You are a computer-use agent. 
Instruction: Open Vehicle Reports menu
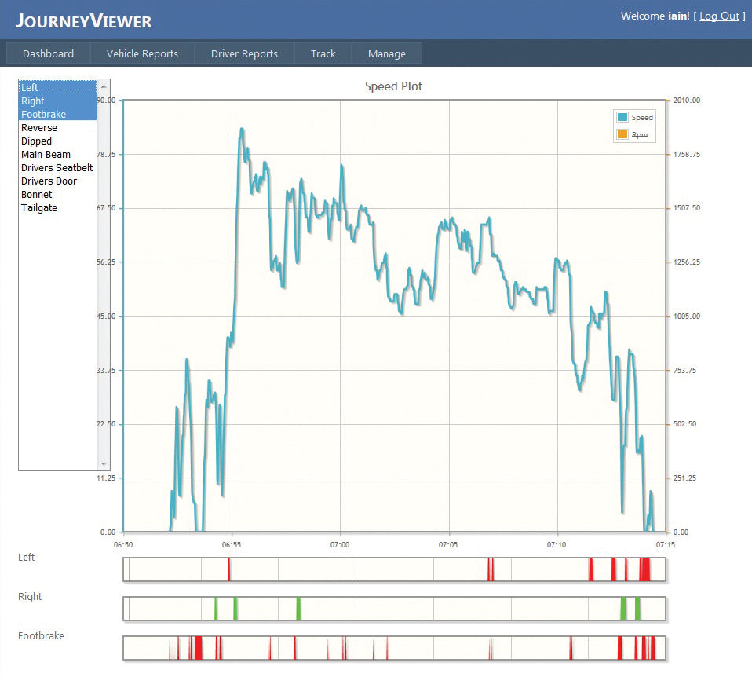coord(142,53)
